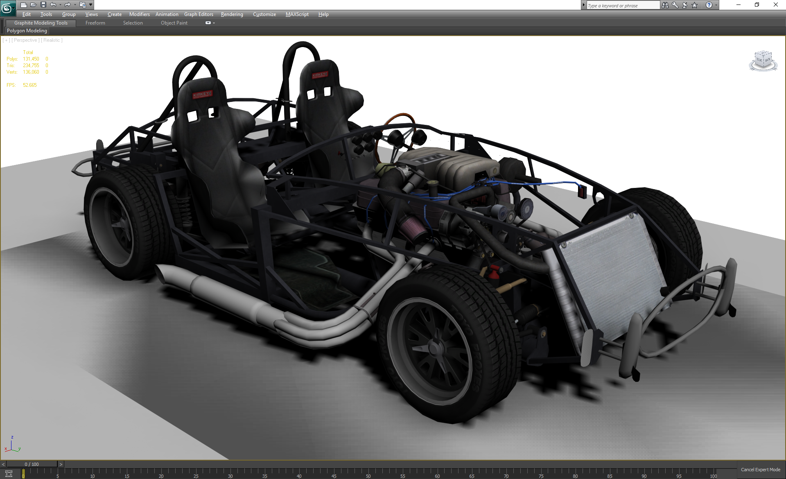The width and height of the screenshot is (786, 479).
Task: Switch to the Freeform ribbon tab
Action: coord(95,23)
